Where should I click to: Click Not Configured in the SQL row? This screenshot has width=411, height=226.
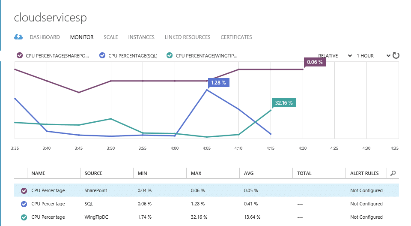(x=366, y=204)
